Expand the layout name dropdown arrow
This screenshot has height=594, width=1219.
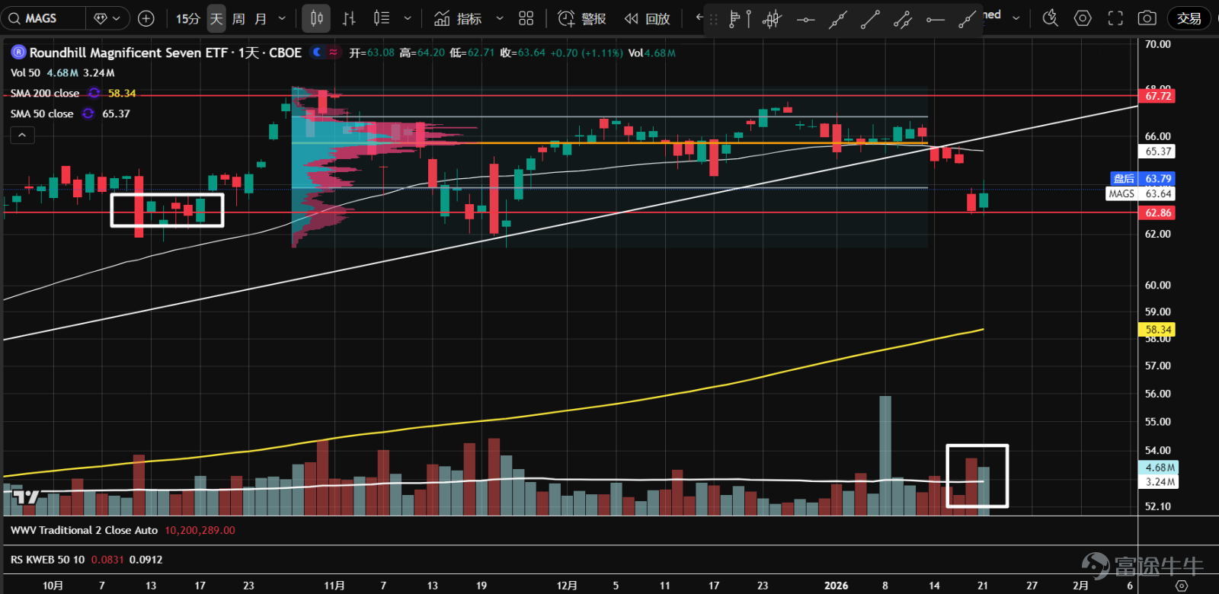1016,18
